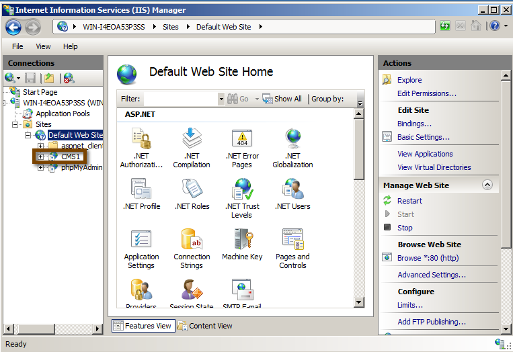Open Basic Settings action
513x352 pixels.
pos(424,137)
